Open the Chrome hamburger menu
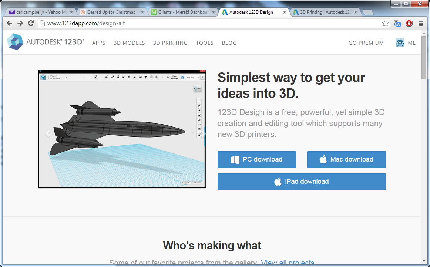This screenshot has height=267, width=430. click(421, 23)
